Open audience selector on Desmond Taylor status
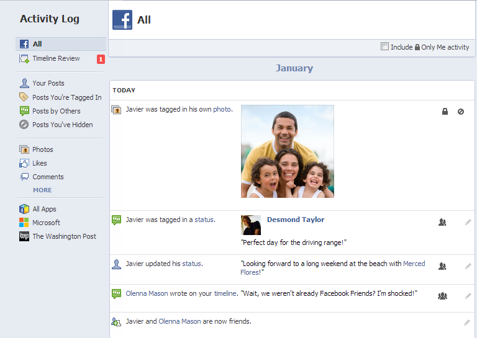Screen dimensions: 477x338 pyautogui.click(x=442, y=222)
